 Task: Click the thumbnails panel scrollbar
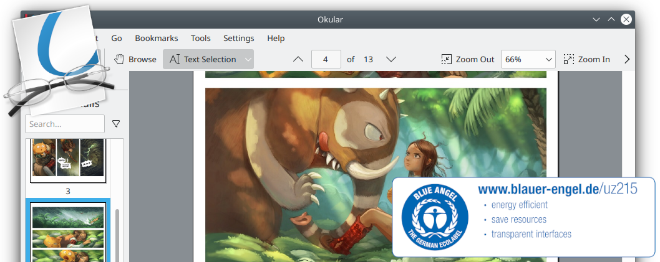pos(117,235)
